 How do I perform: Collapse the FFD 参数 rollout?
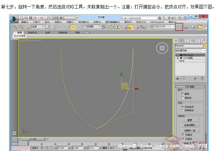tap(190, 87)
